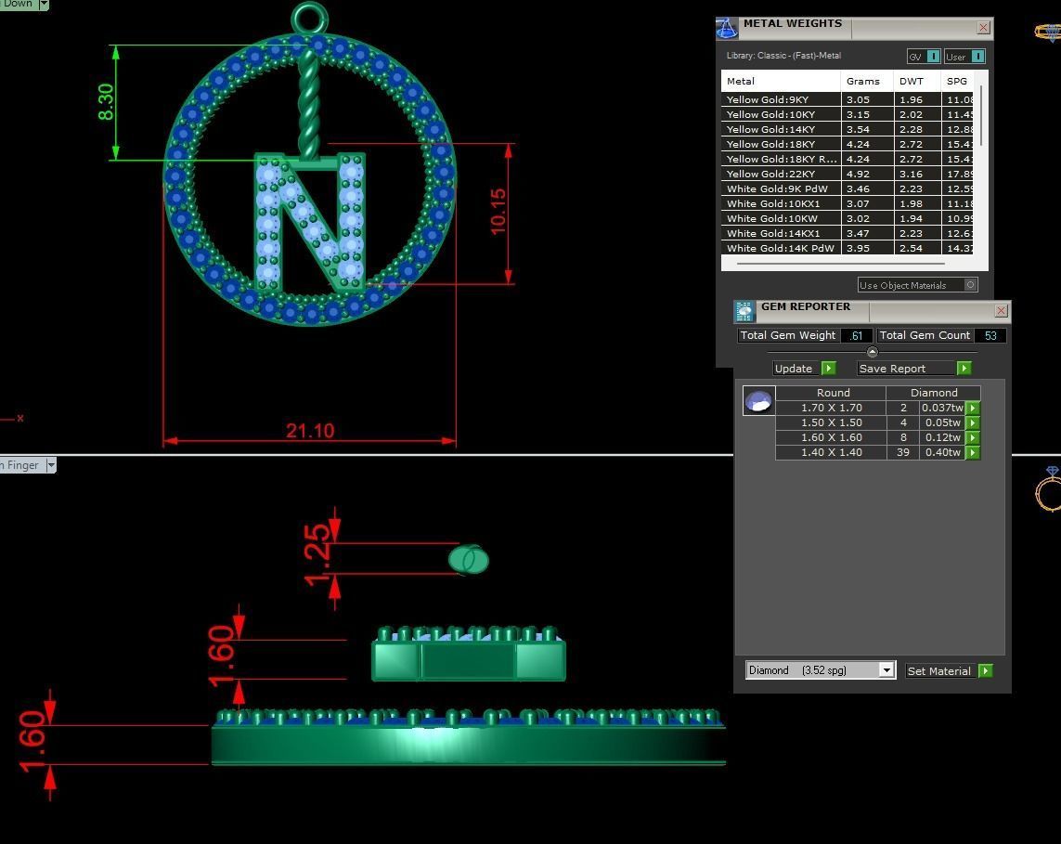The width and height of the screenshot is (1061, 844).
Task: Close the Gem Reporter panel
Action: click(x=1002, y=311)
